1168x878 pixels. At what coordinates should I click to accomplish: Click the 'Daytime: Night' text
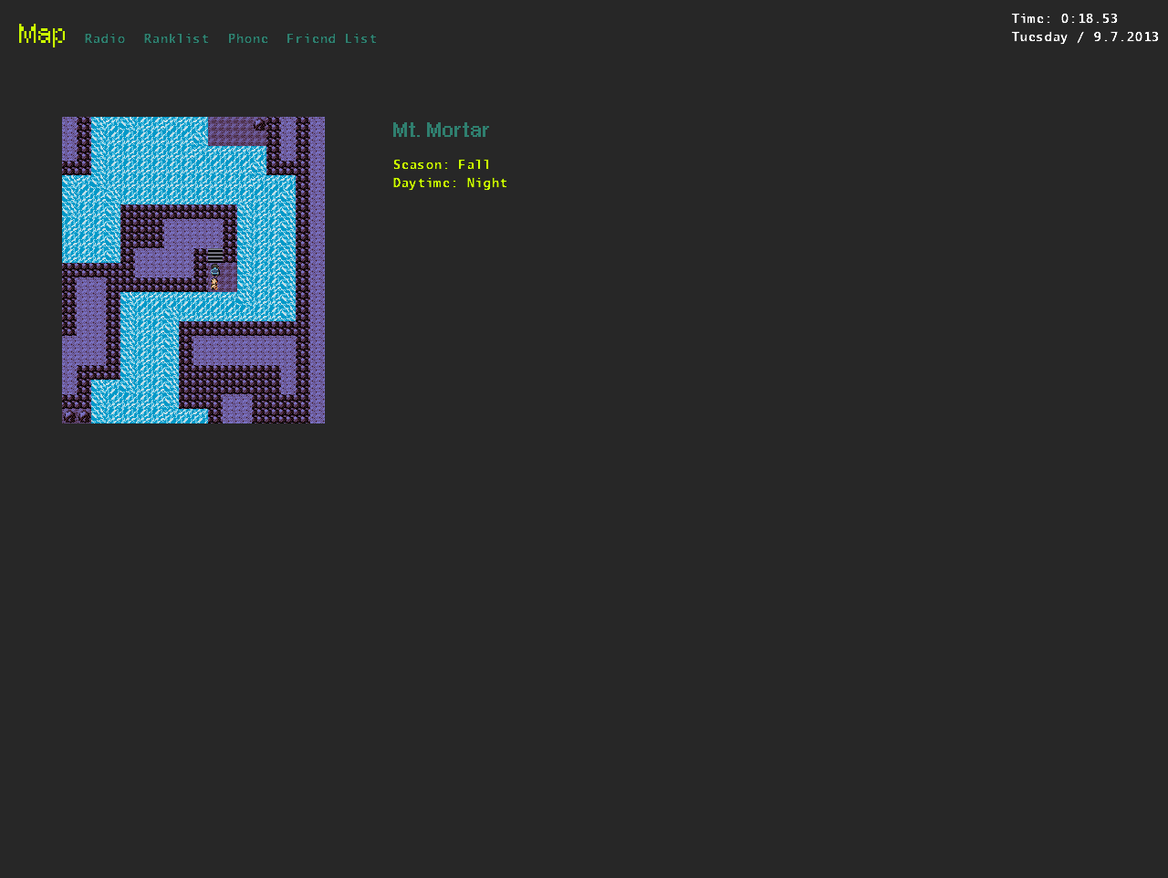450,183
